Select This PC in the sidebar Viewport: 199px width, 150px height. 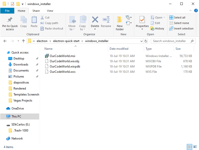coord(20,116)
